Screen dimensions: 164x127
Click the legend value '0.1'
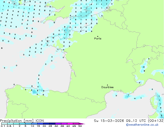coord(3,126)
